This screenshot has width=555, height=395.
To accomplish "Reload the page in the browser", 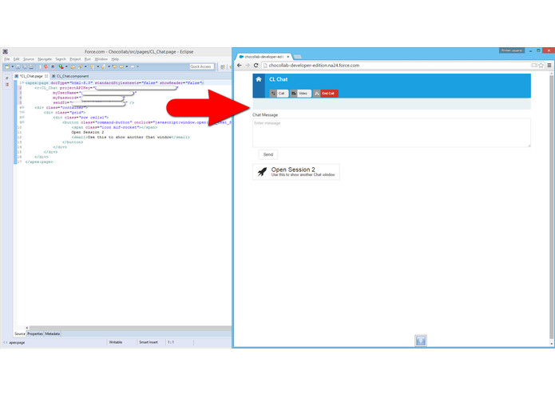I will [x=256, y=66].
